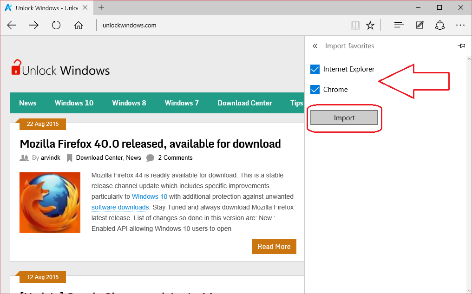Image resolution: width=472 pixels, height=294 pixels.
Task: Minimize the browser window
Action: click(418, 7)
